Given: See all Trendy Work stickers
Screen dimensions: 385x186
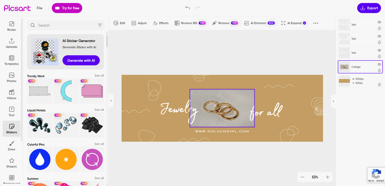Looking at the screenshot, I should [99, 76].
